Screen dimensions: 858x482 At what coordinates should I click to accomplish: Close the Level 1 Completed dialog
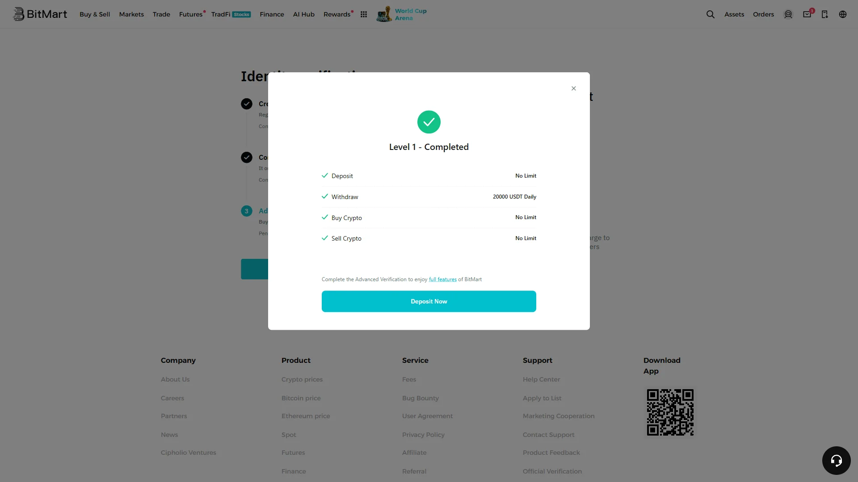574,88
